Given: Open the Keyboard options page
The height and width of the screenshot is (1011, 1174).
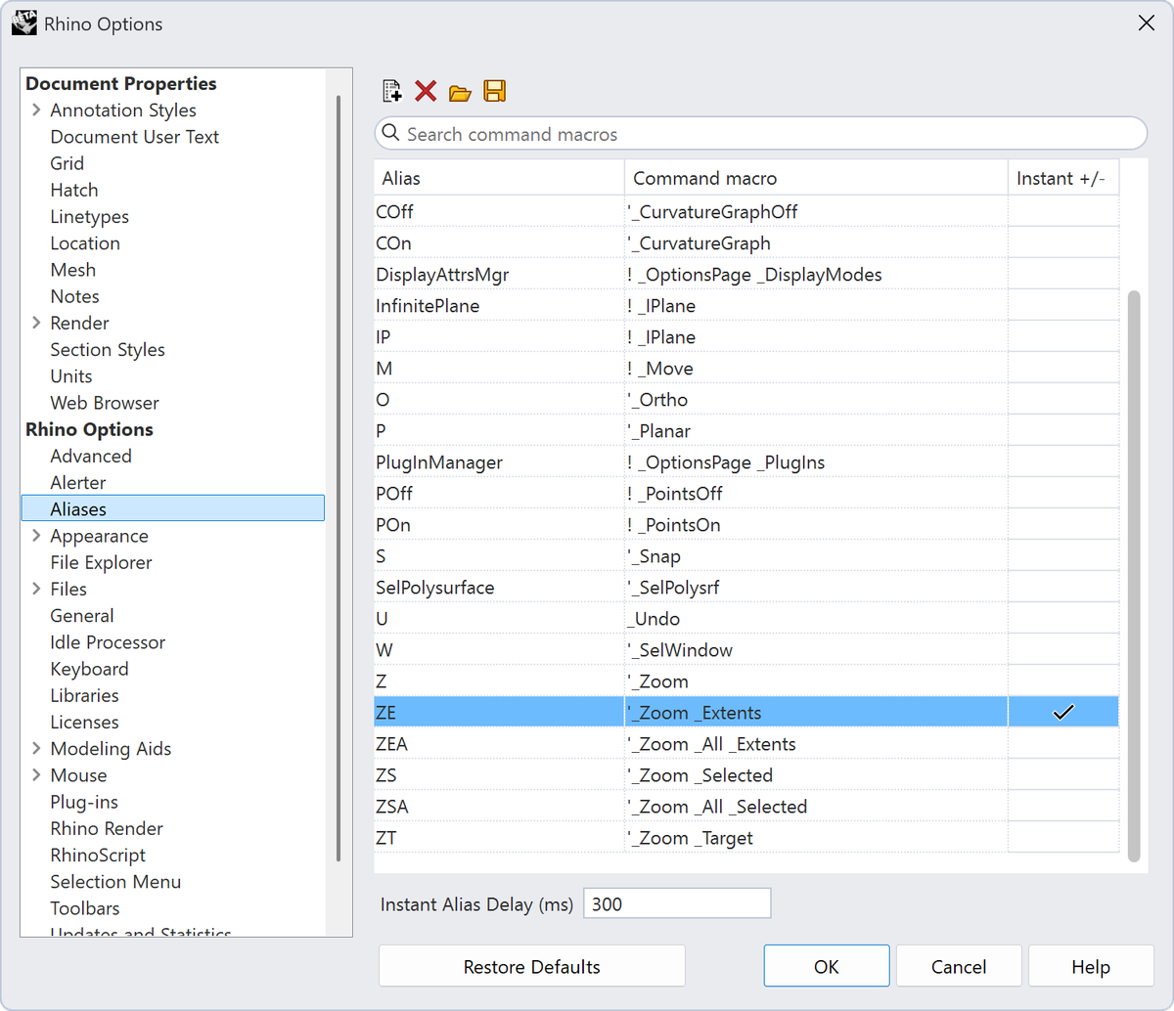Looking at the screenshot, I should (89, 669).
